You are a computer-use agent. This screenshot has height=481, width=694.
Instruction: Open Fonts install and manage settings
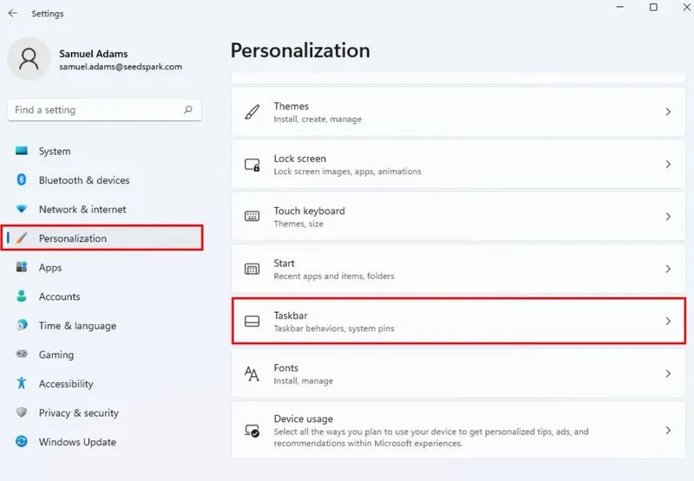[x=459, y=374]
